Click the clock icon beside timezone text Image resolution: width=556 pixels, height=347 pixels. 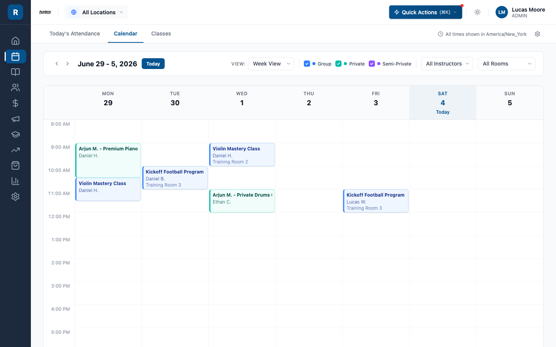click(441, 34)
